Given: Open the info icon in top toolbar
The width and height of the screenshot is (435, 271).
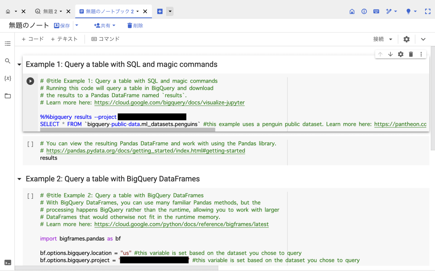Looking at the screenshot, I should (364, 12).
